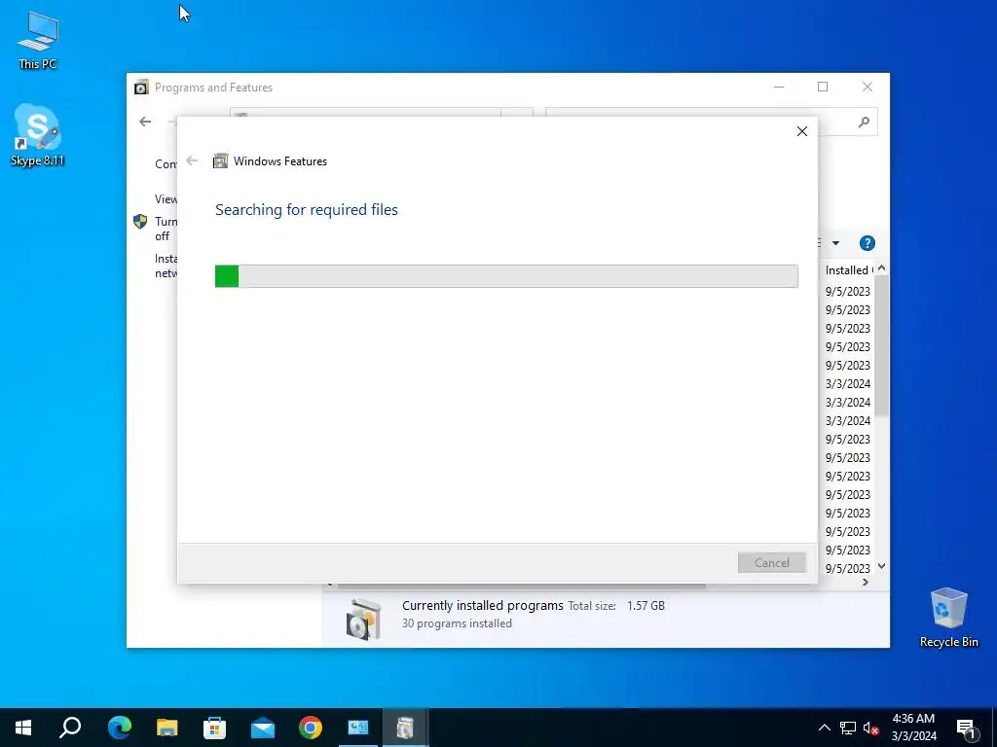Image resolution: width=997 pixels, height=747 pixels.
Task: Open the Recycle Bin
Action: pos(948,618)
